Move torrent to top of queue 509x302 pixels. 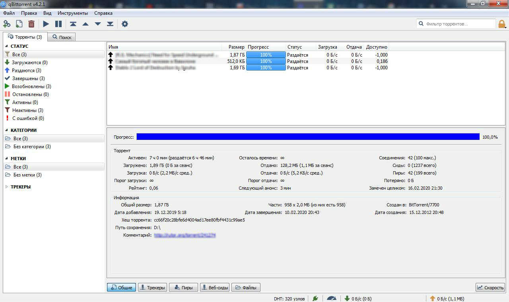click(72, 24)
